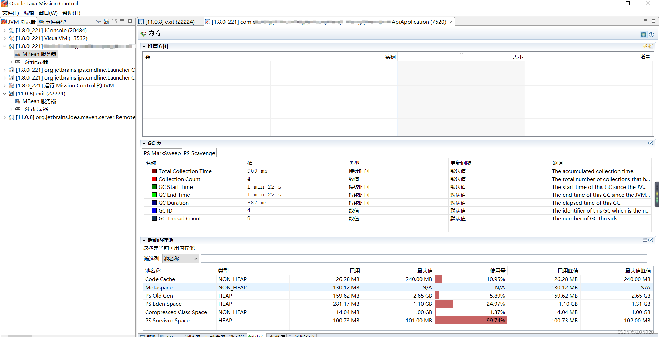Screen dimensions: 659x337
Task: Collapse the 堆直方图 section
Action: click(144, 46)
